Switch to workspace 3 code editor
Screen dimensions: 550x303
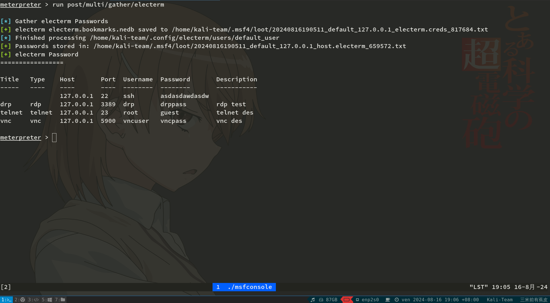tap(33, 300)
